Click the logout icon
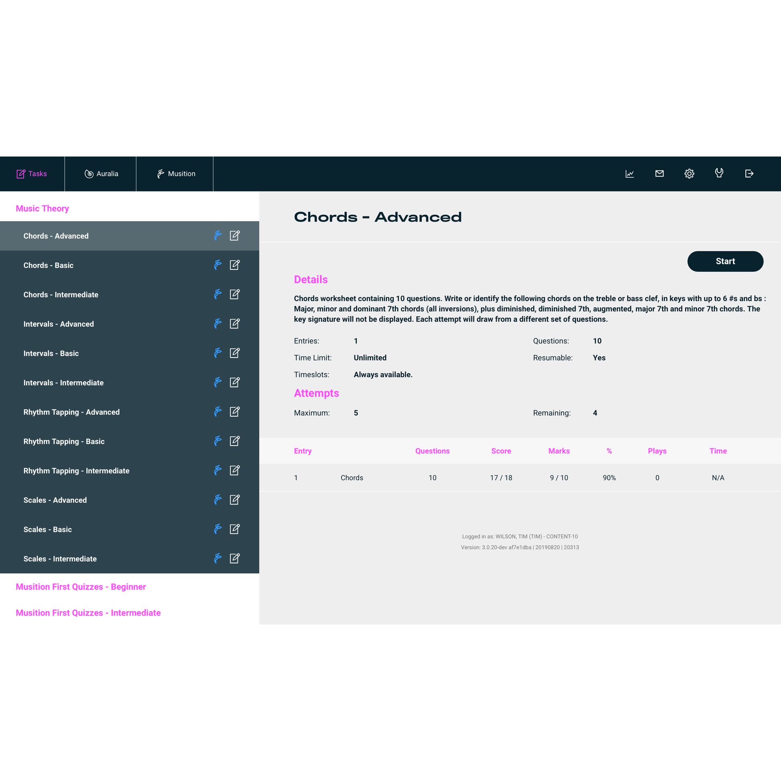 [x=749, y=174]
